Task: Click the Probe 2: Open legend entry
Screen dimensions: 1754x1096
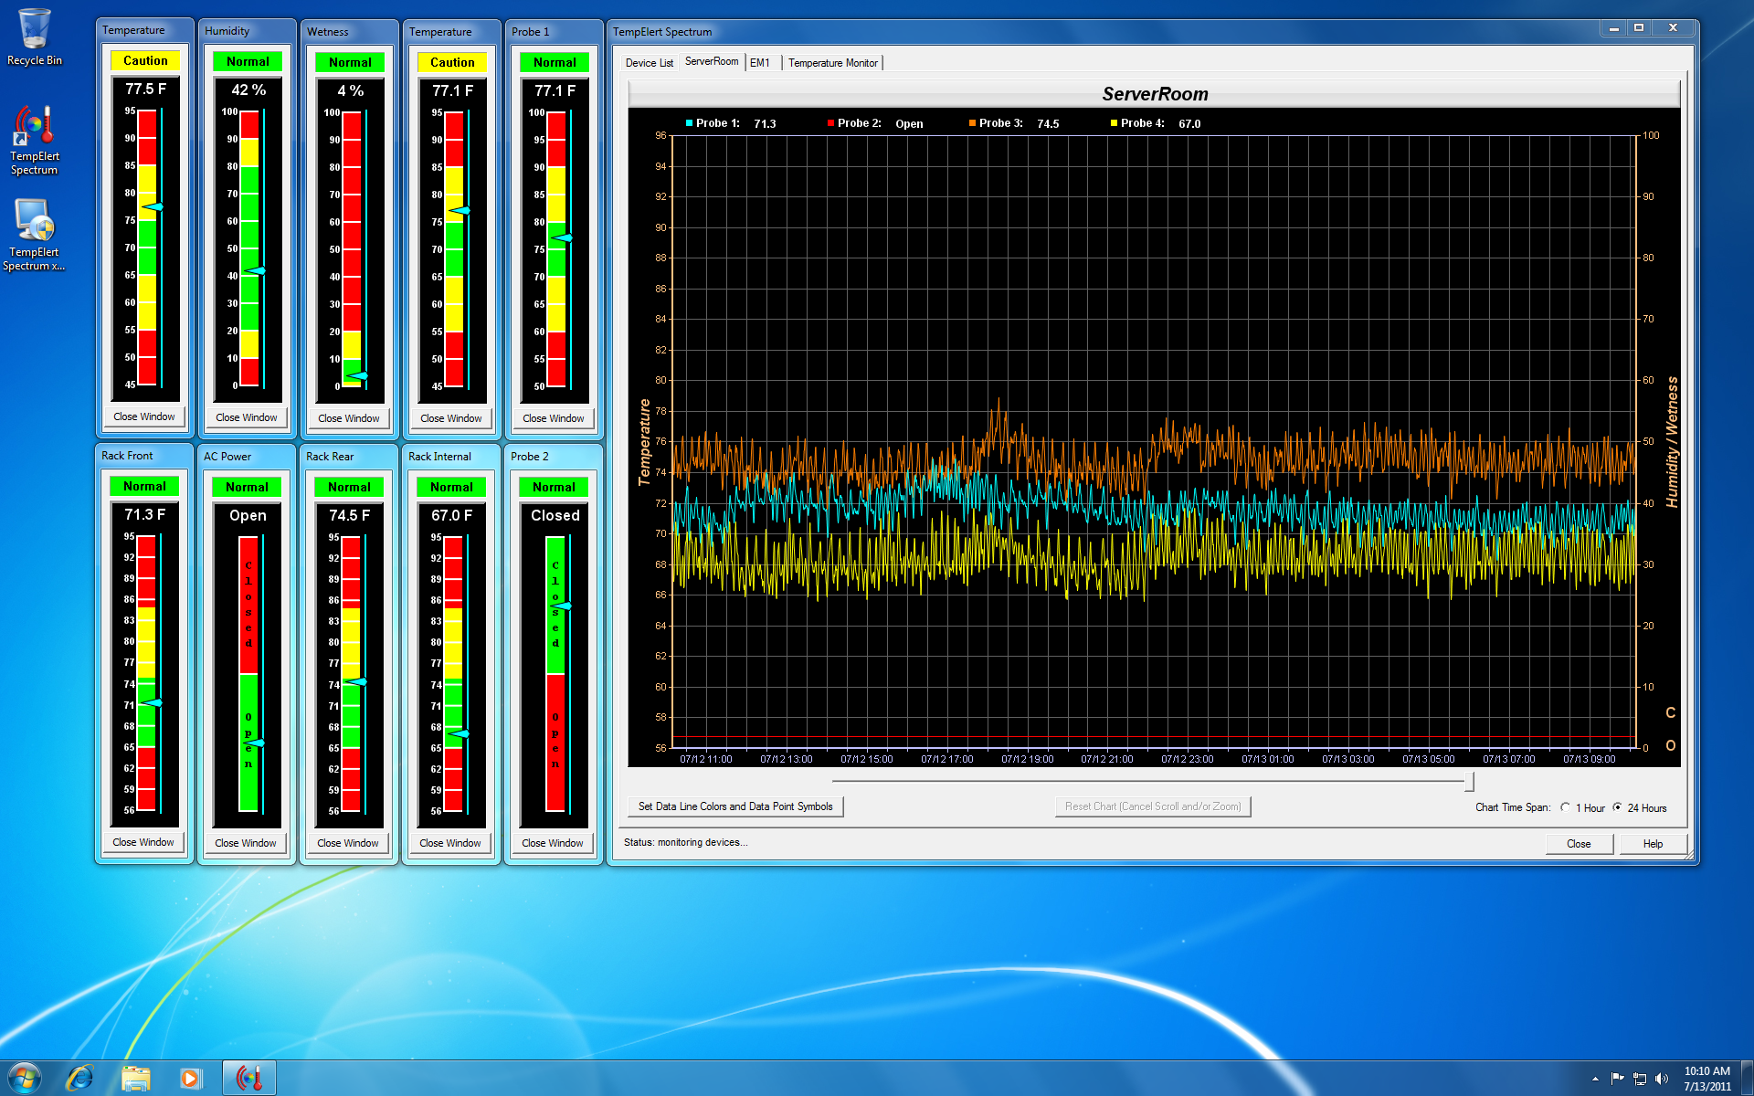Action: [x=875, y=123]
